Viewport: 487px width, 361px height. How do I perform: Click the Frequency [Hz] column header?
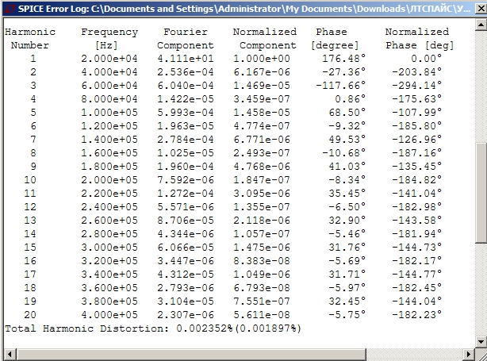109,39
